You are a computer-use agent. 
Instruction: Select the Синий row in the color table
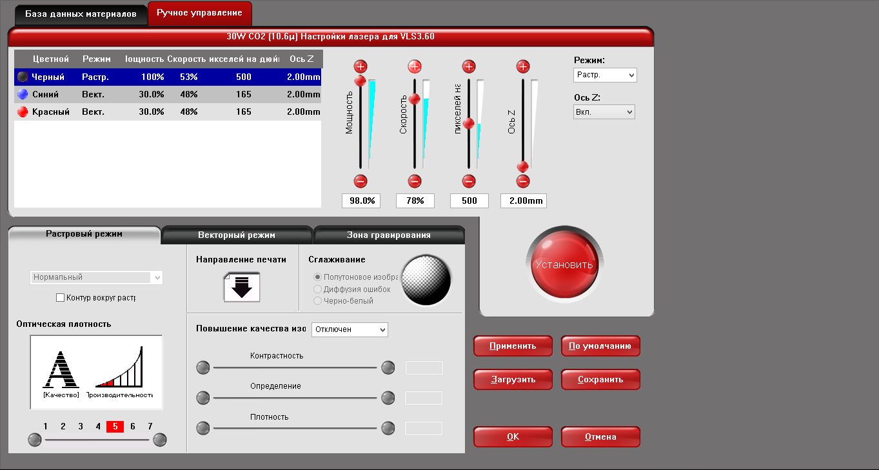[x=168, y=94]
